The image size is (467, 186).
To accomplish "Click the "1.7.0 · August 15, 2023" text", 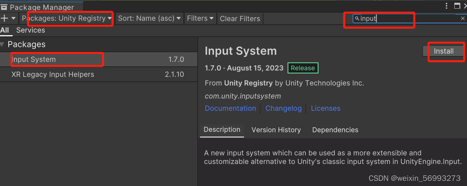I will 244,68.
